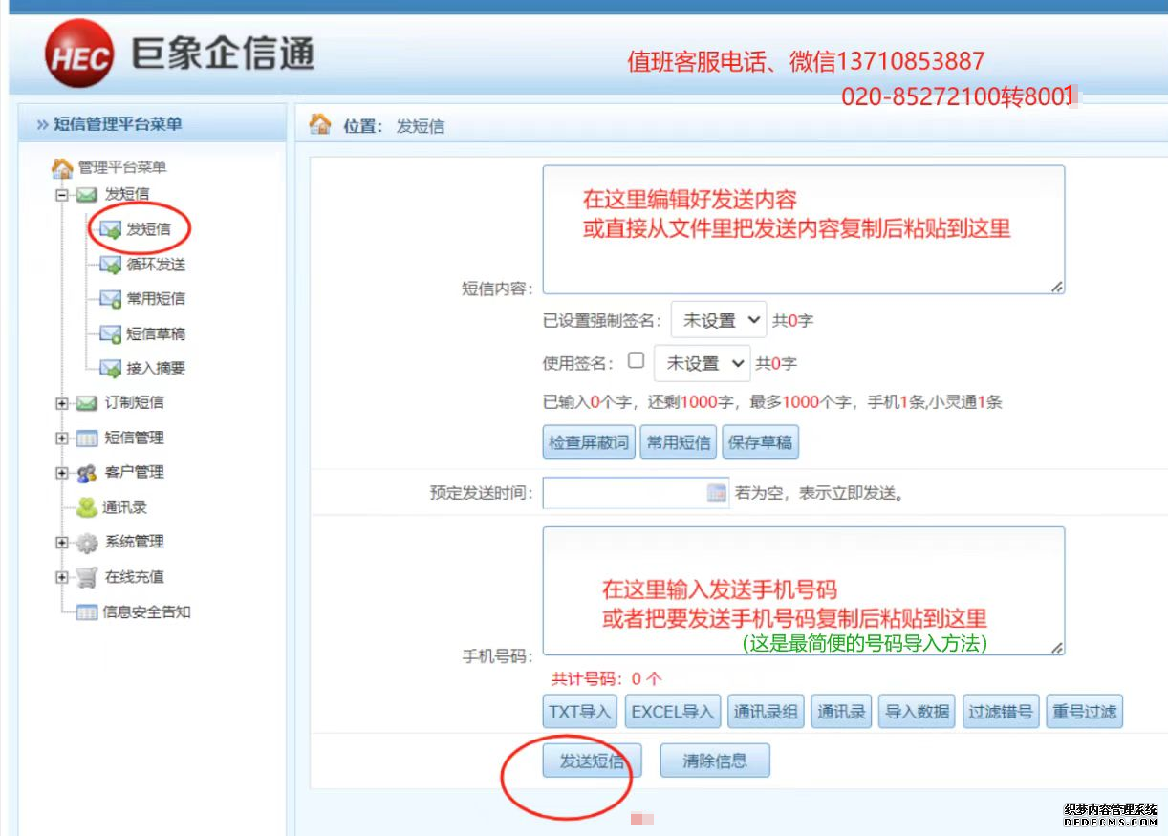
Task: Click the home icon beside 位置
Action: point(320,125)
